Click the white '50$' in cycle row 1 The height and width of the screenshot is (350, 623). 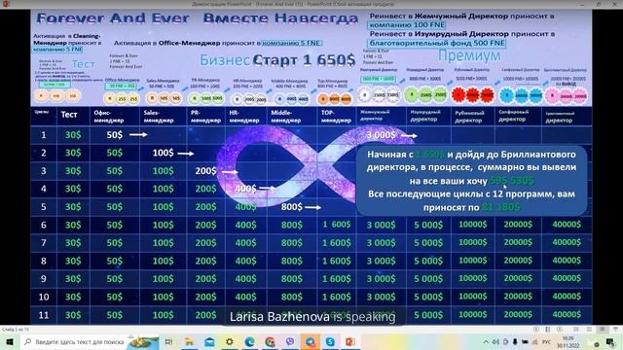point(115,135)
